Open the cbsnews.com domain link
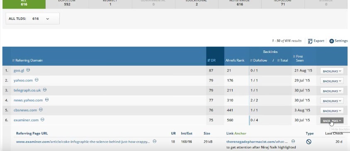 pyautogui.click(x=25, y=110)
